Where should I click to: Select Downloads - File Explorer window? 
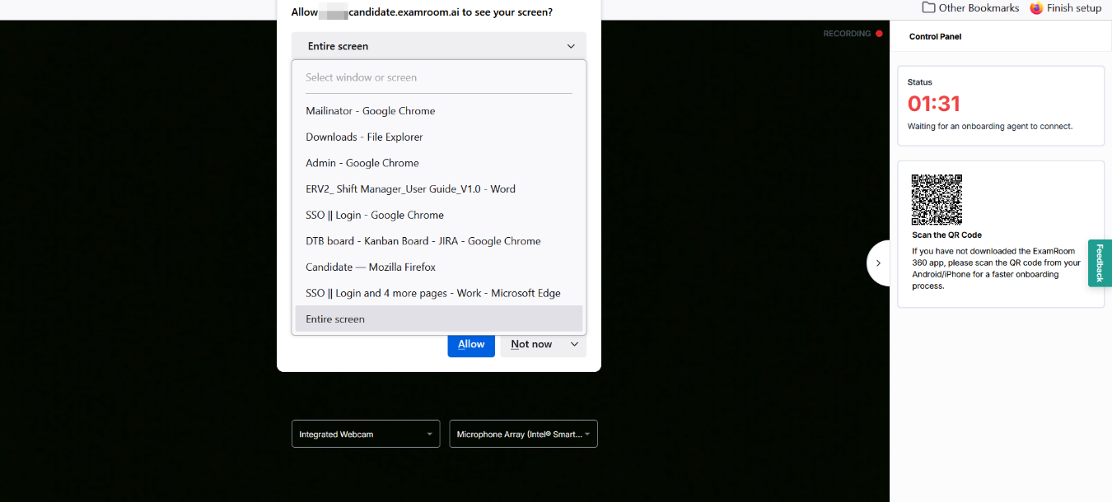(x=364, y=137)
